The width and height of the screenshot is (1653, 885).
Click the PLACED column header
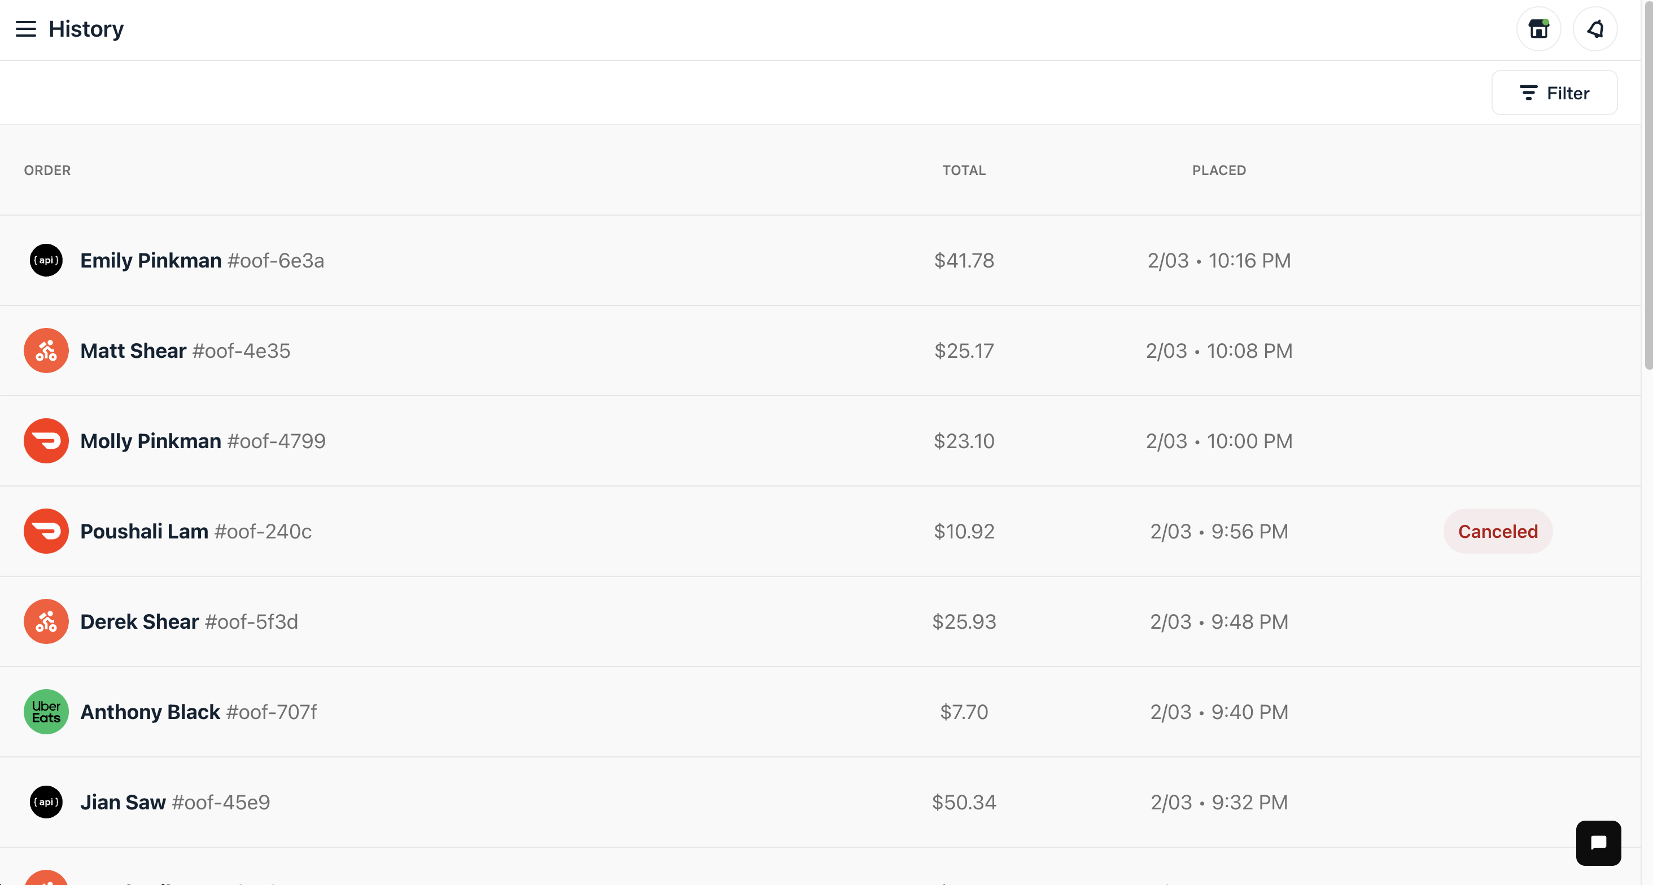tap(1219, 170)
